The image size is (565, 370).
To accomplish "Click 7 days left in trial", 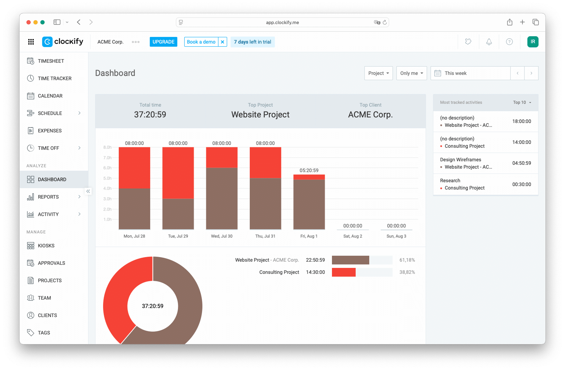I will (x=253, y=42).
